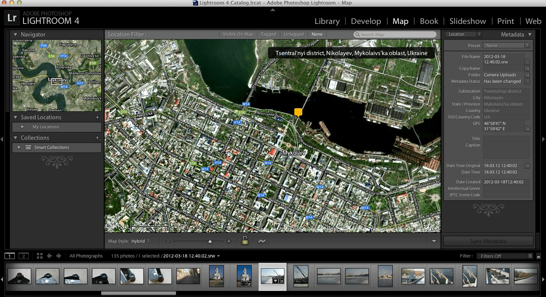This screenshot has height=297, width=546.
Task: Click the orange photo pin on the map
Action: pyautogui.click(x=298, y=112)
